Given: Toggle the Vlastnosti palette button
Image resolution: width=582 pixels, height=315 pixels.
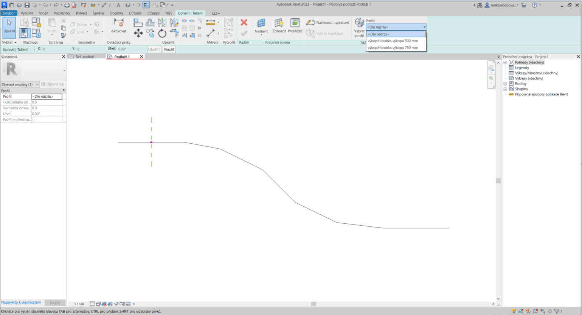Looking at the screenshot, I should [x=24, y=33].
